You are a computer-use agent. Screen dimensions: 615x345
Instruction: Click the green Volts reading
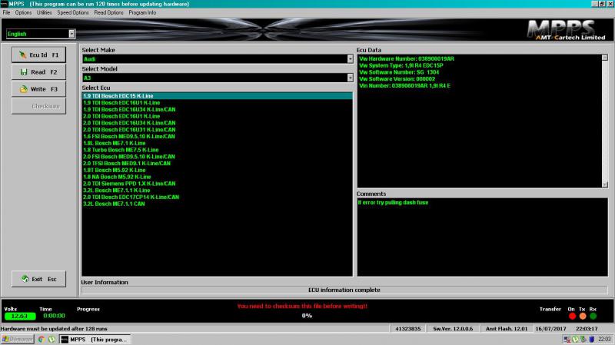[x=20, y=316]
